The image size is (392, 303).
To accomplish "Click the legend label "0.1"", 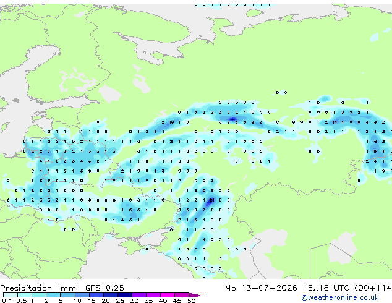I will [x=7, y=301].
